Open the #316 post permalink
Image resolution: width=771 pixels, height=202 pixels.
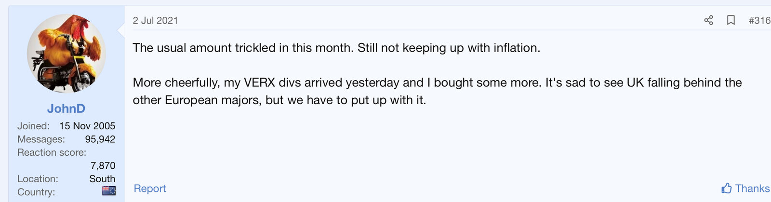pos(759,20)
